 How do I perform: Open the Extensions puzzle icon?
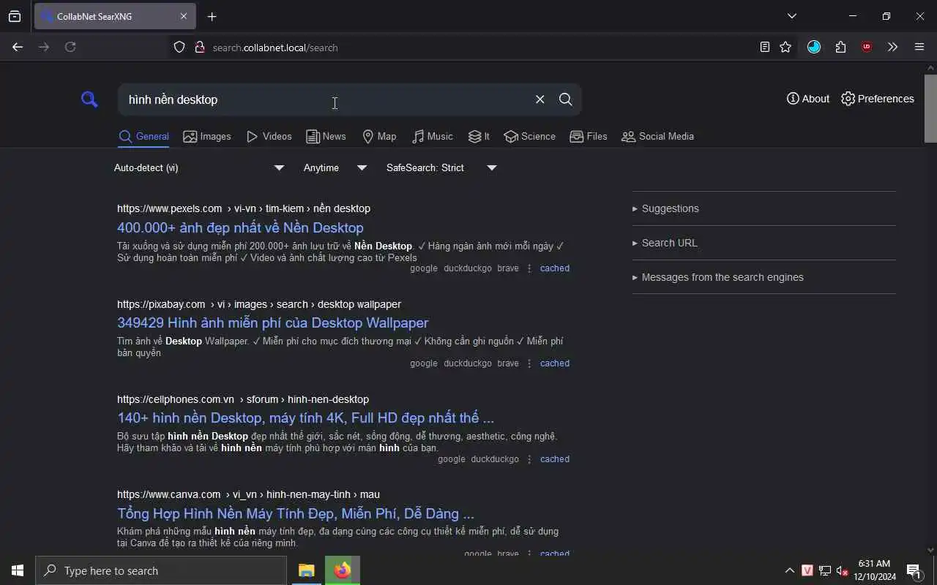tap(840, 47)
